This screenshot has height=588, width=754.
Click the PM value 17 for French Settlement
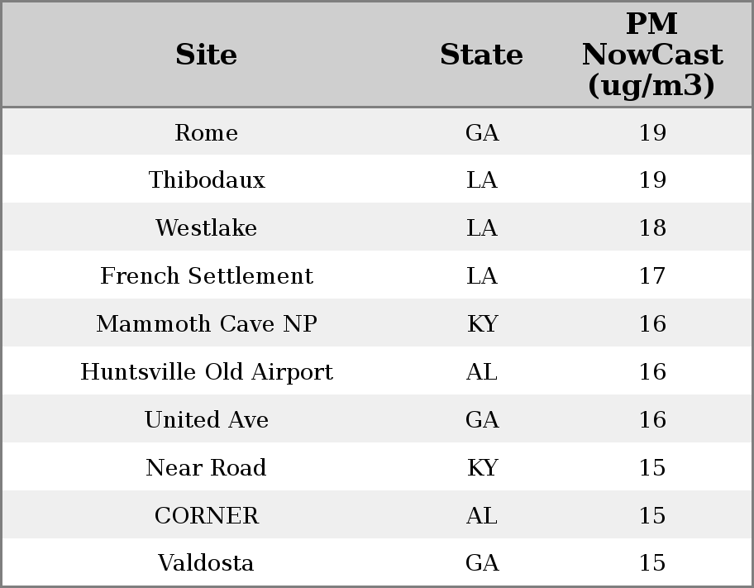[652, 275]
